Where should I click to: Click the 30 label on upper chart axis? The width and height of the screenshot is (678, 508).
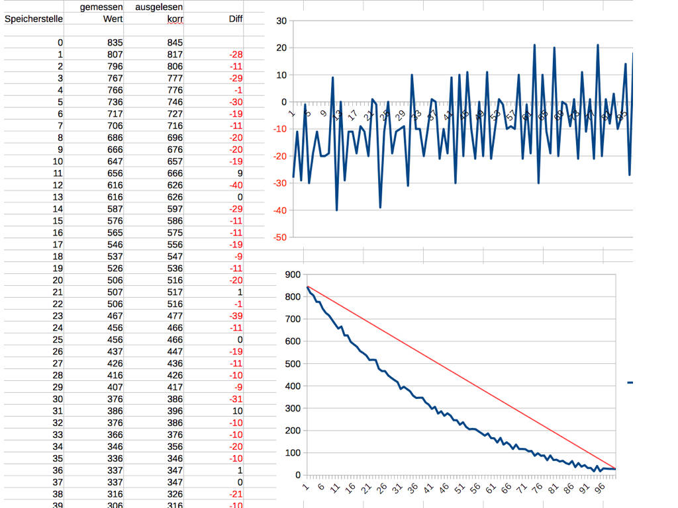(281, 21)
